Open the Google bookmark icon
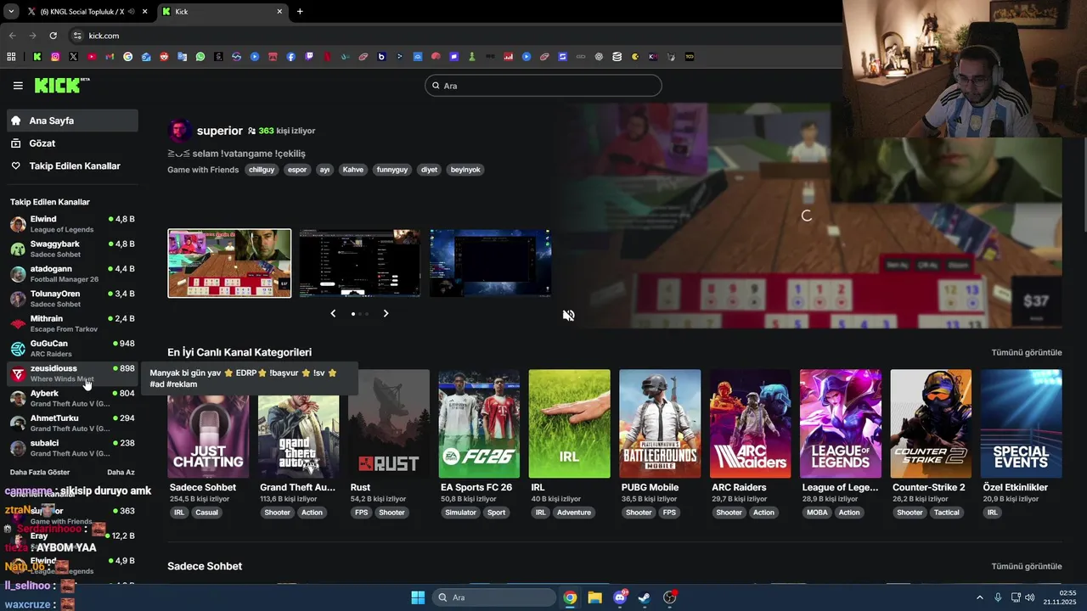Image resolution: width=1087 pixels, height=611 pixels. pyautogui.click(x=128, y=57)
